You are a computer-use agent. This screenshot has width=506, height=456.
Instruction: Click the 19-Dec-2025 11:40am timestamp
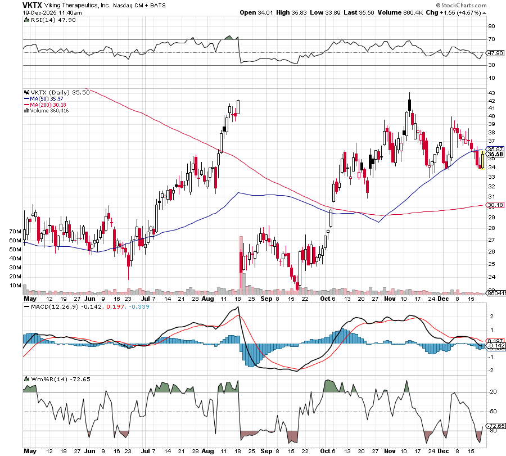(x=52, y=12)
